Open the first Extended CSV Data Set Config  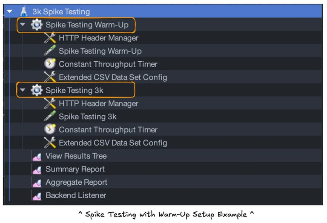[112, 77]
